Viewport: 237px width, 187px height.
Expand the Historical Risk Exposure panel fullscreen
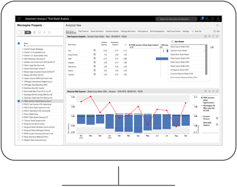pyautogui.click(x=217, y=91)
